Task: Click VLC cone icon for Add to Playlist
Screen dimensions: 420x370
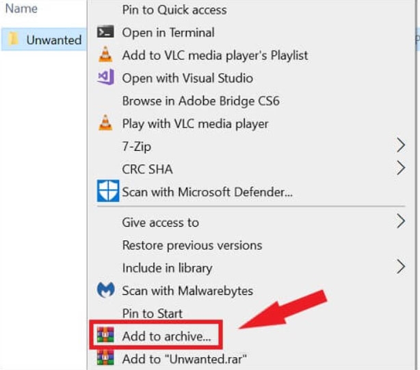Action: point(105,55)
